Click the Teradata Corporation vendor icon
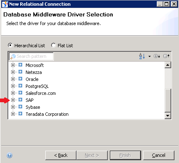The height and width of the screenshot is (163, 179). tap(20, 114)
